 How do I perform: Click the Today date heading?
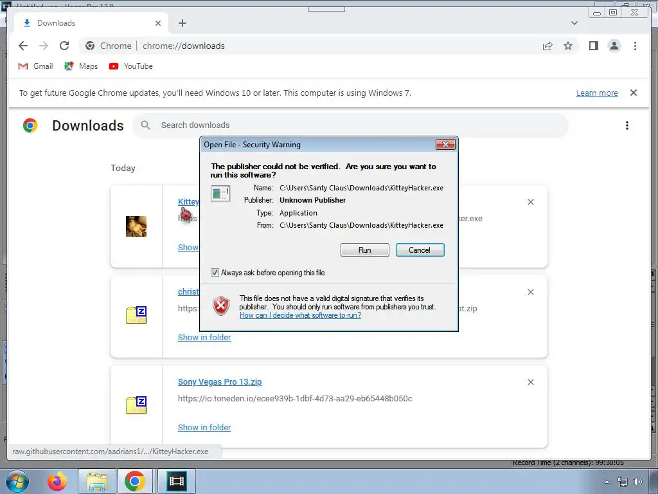(123, 168)
